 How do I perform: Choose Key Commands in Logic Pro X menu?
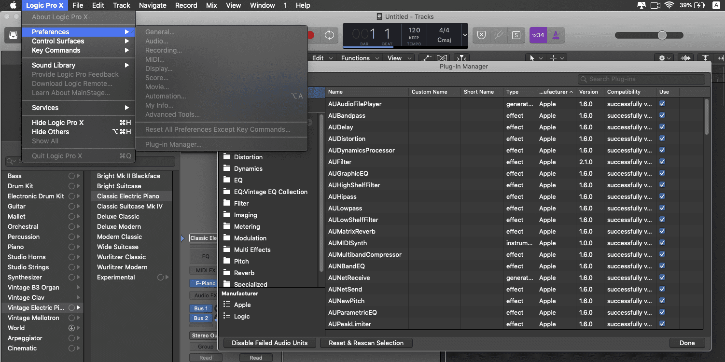pyautogui.click(x=78, y=50)
